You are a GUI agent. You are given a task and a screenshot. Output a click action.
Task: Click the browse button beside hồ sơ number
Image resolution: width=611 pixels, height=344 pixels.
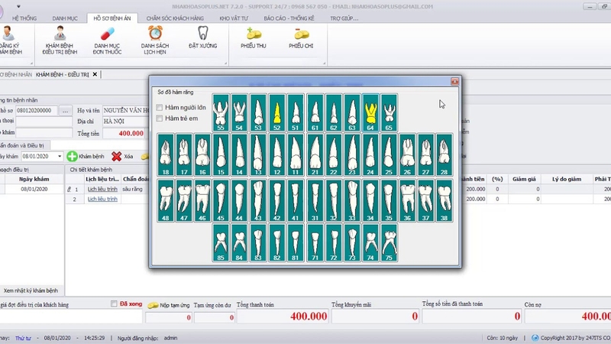(65, 111)
